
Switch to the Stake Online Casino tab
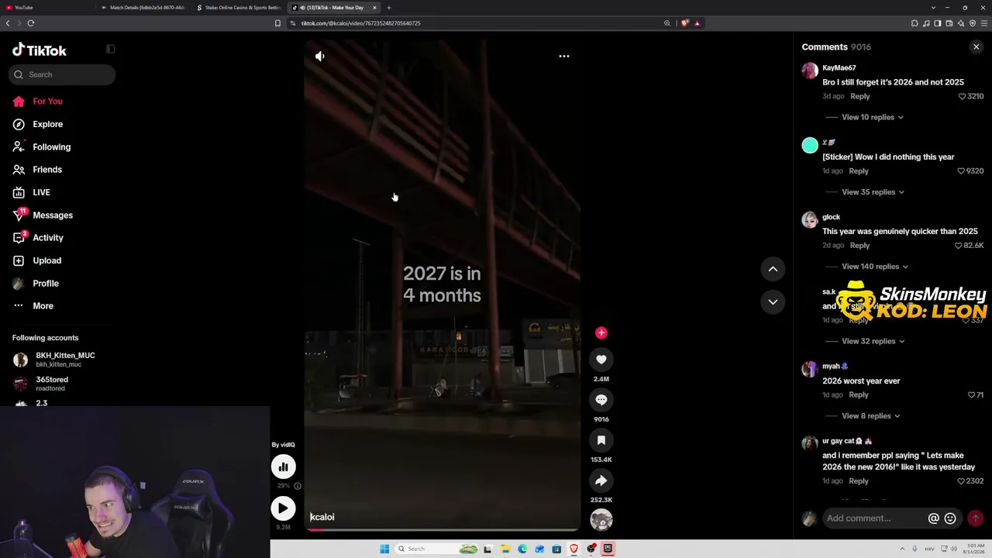(240, 8)
